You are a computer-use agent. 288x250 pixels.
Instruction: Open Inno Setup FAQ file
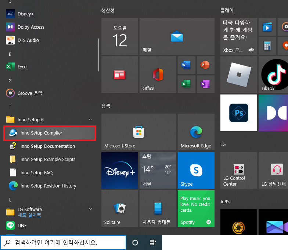pos(50,173)
